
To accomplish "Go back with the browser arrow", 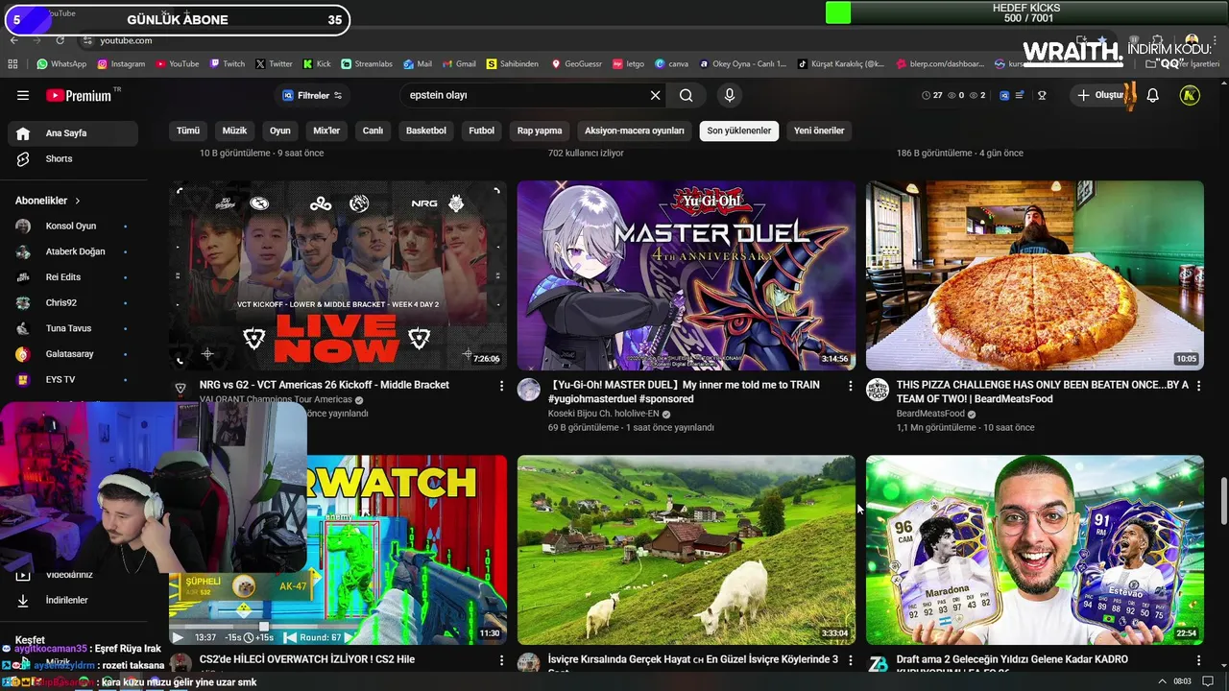I will point(13,40).
